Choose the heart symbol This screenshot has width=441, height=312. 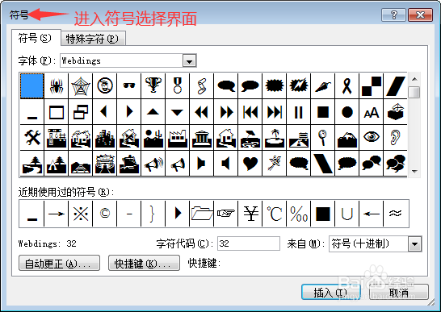point(250,163)
